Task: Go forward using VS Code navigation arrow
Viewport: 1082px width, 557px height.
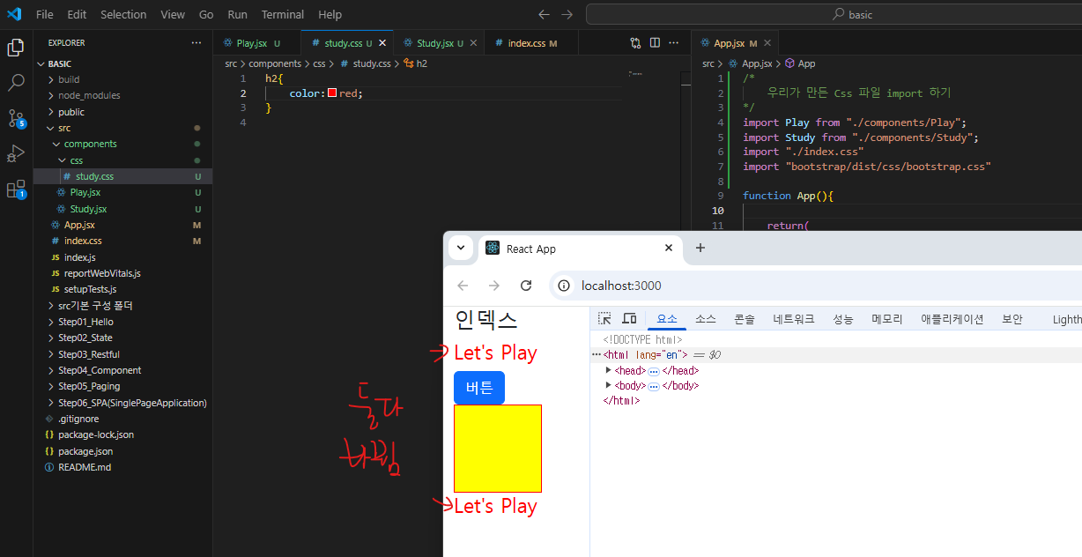Action: pyautogui.click(x=567, y=14)
